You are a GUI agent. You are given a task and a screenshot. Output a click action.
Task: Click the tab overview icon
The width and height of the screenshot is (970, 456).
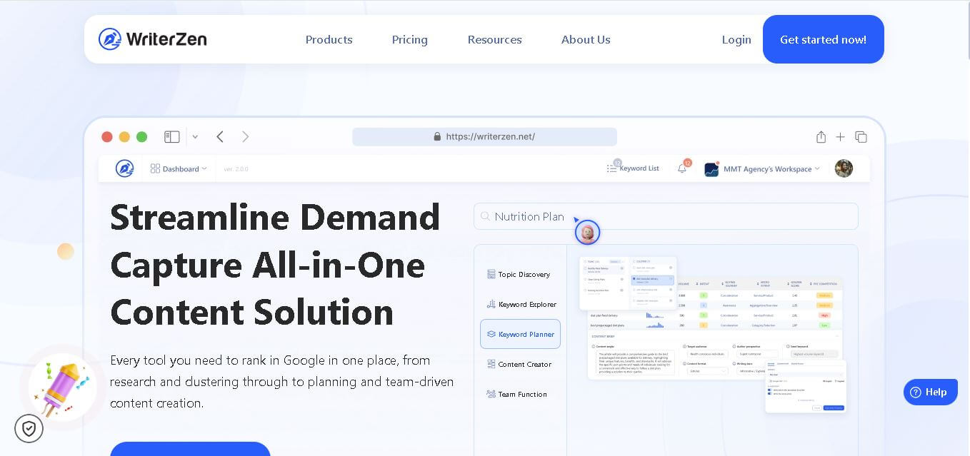pos(861,136)
